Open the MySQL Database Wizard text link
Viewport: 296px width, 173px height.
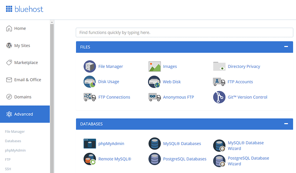[x=246, y=145]
